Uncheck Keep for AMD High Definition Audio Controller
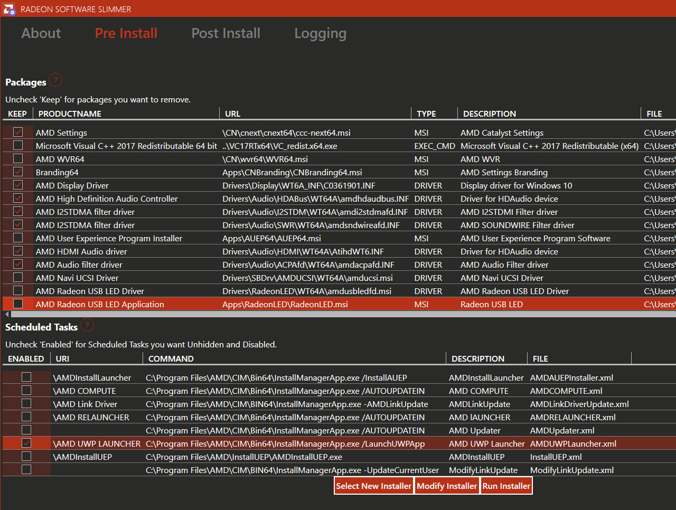 pyautogui.click(x=18, y=198)
